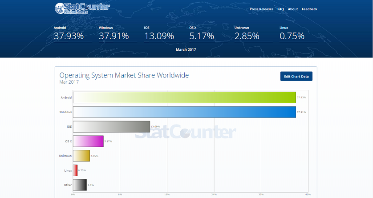Click the blue Windows bar in chart

click(184, 112)
